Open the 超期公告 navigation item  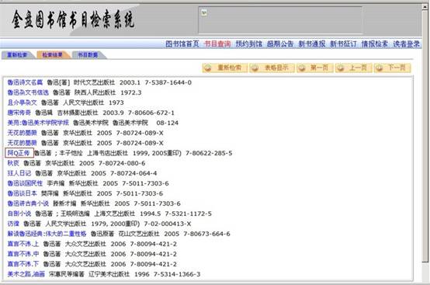coord(280,44)
